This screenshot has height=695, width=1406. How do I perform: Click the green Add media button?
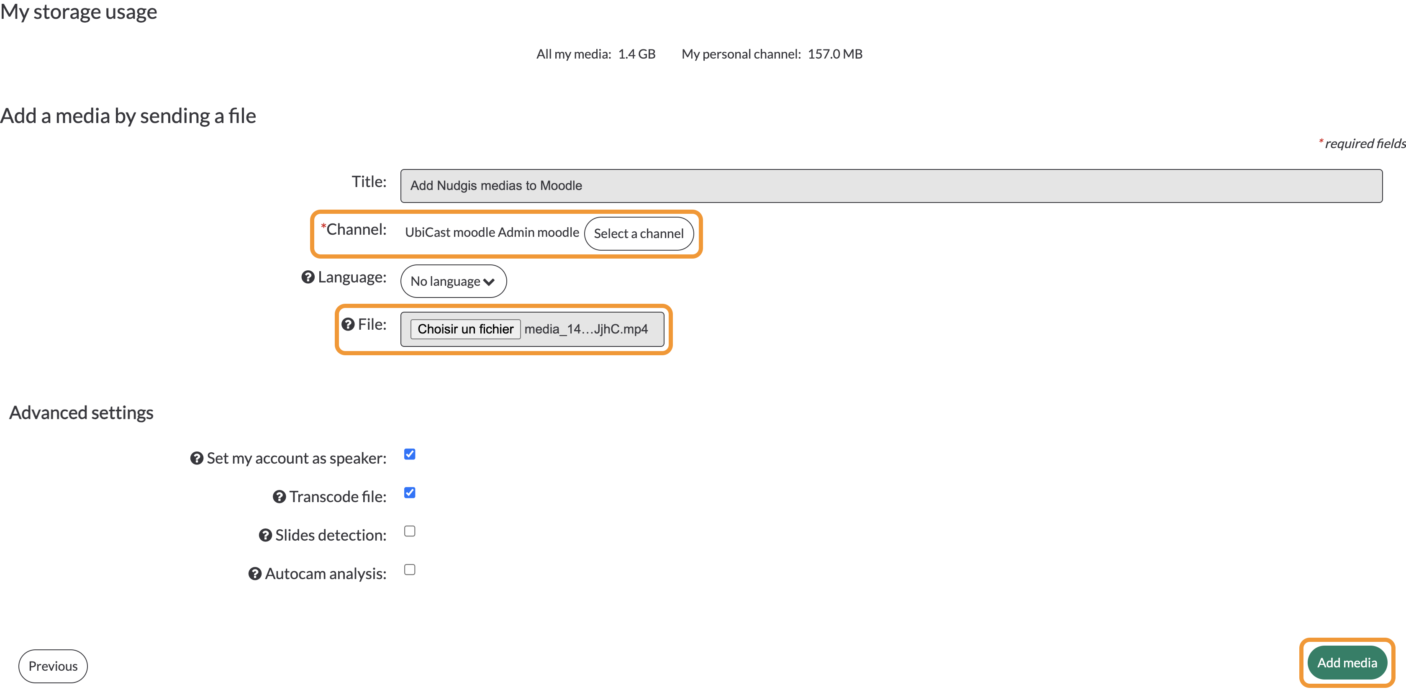tap(1347, 663)
